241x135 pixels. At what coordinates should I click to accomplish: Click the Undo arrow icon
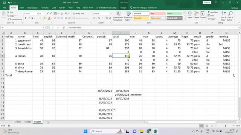[9, 3]
